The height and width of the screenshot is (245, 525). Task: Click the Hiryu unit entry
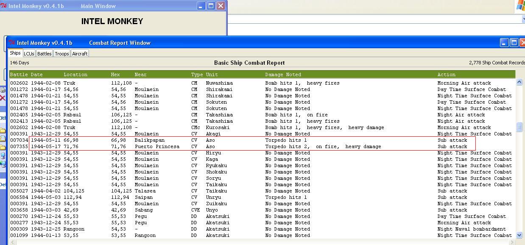coord(213,153)
